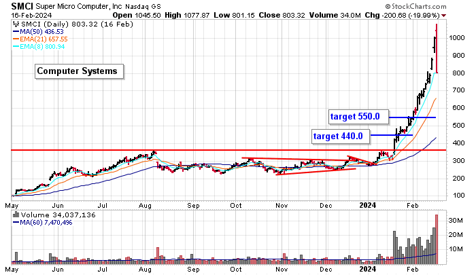Click the Nasdaq GS exchange label
Viewport: 476px width, 275px height.
pyautogui.click(x=143, y=6)
